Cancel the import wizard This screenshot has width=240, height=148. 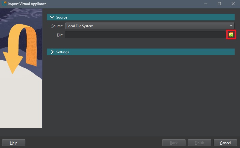point(225,143)
